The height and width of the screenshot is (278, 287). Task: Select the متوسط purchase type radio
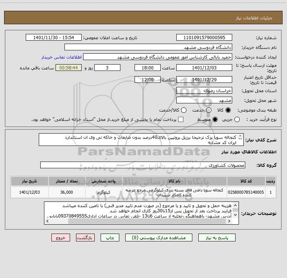[215, 119]
